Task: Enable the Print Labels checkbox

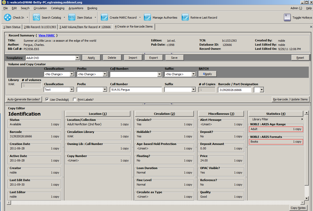Action: coord(75,100)
